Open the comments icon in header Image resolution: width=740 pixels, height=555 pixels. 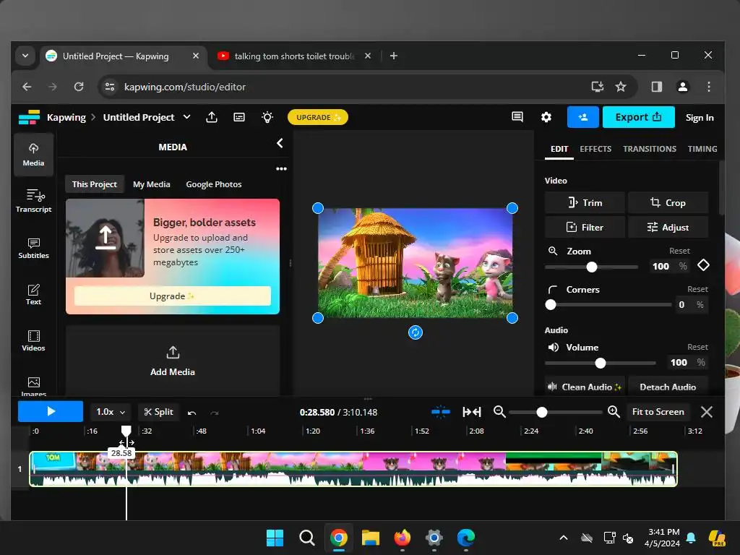pos(517,117)
